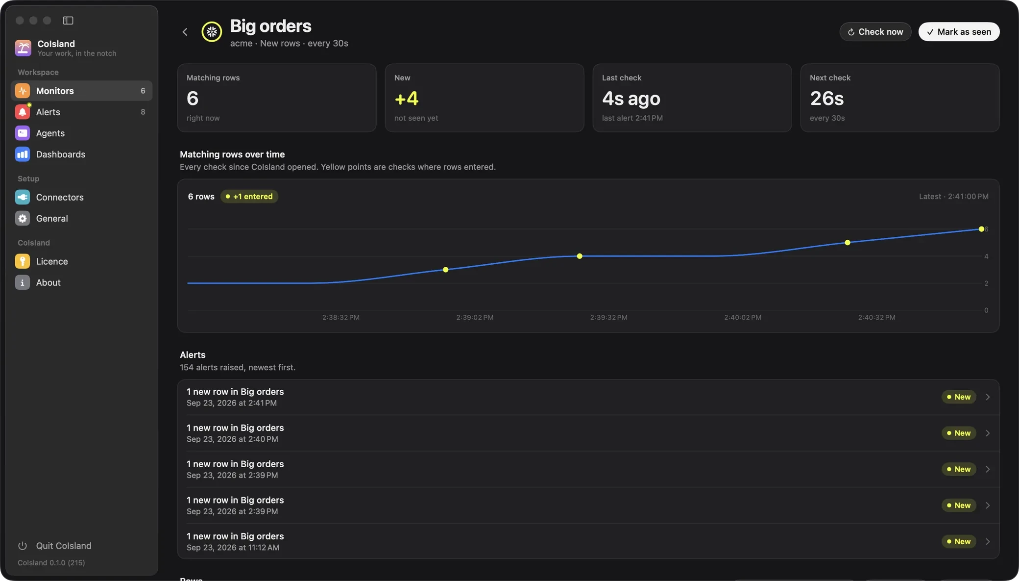Click the General gear icon
Viewport: 1019px width, 581px height.
pos(23,218)
